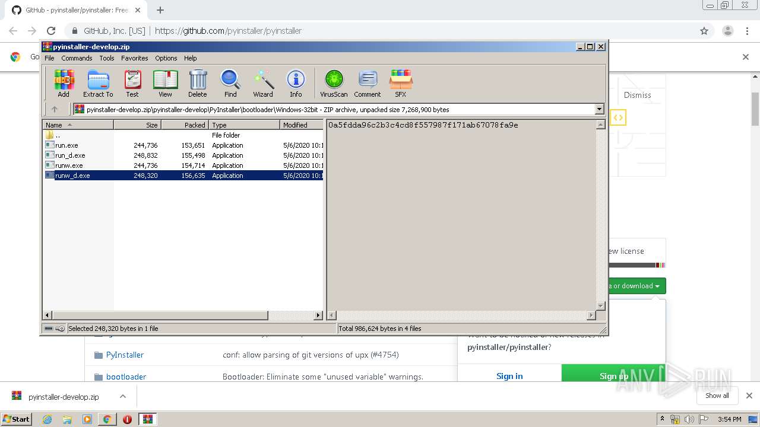The width and height of the screenshot is (760, 427).
Task: Sort files by the Modified column
Action: pyautogui.click(x=302, y=125)
